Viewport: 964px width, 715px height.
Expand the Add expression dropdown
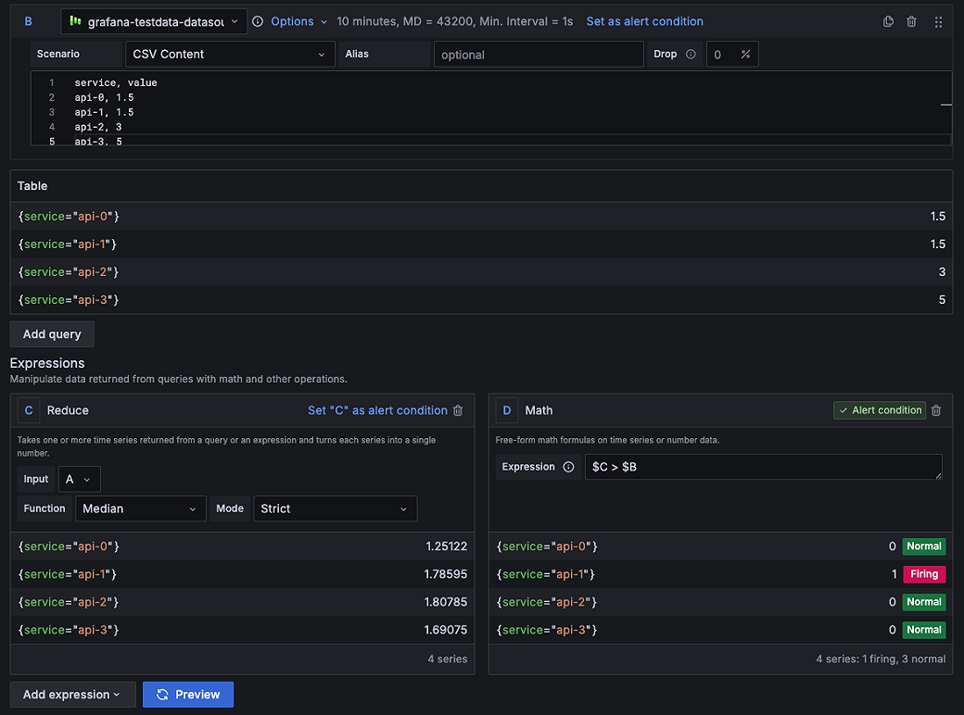click(x=72, y=694)
